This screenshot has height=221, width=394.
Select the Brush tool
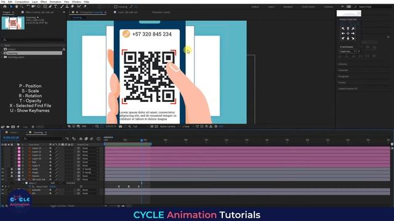tap(62, 7)
